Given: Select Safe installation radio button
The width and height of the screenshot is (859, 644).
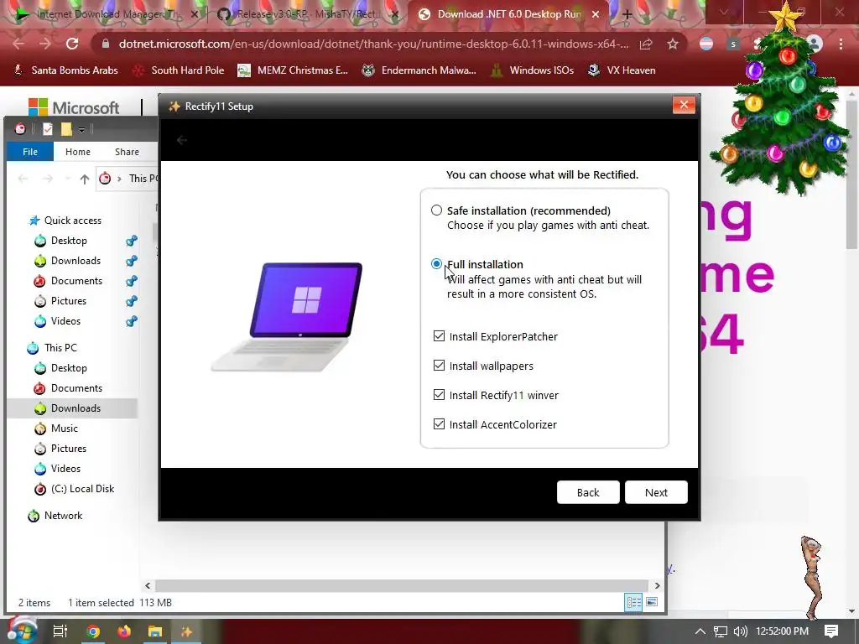Looking at the screenshot, I should [x=436, y=210].
